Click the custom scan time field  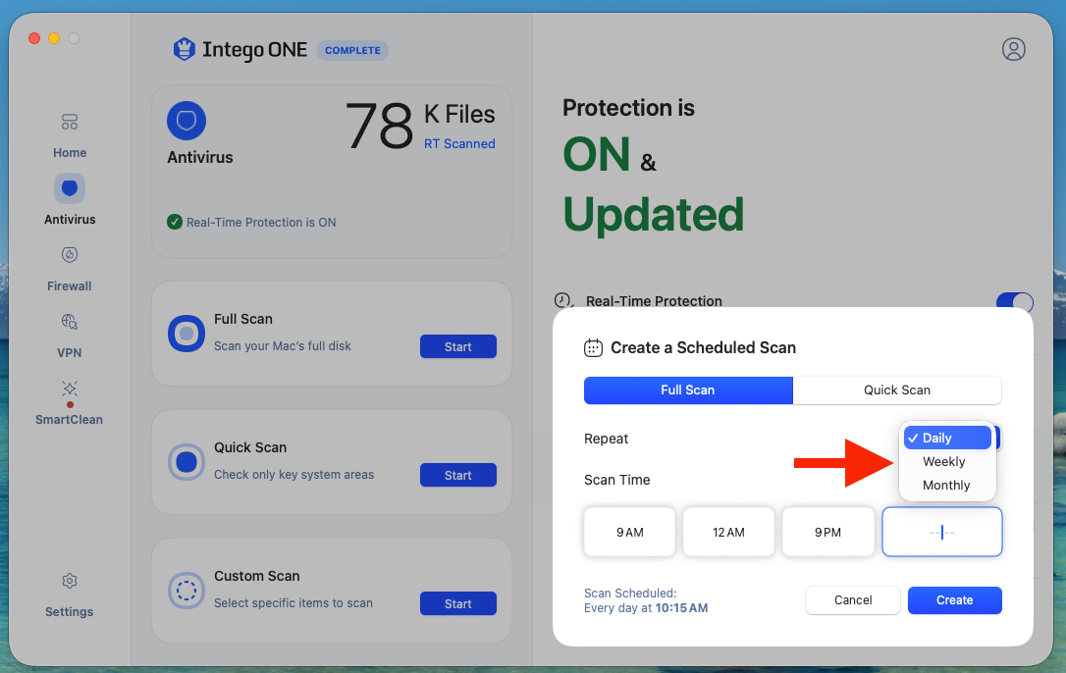(941, 532)
